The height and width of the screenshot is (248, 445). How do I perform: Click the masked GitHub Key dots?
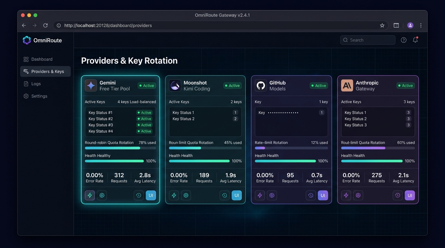(283, 113)
